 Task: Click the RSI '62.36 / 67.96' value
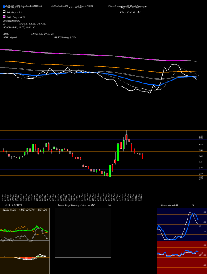click(x=37, y=24)
